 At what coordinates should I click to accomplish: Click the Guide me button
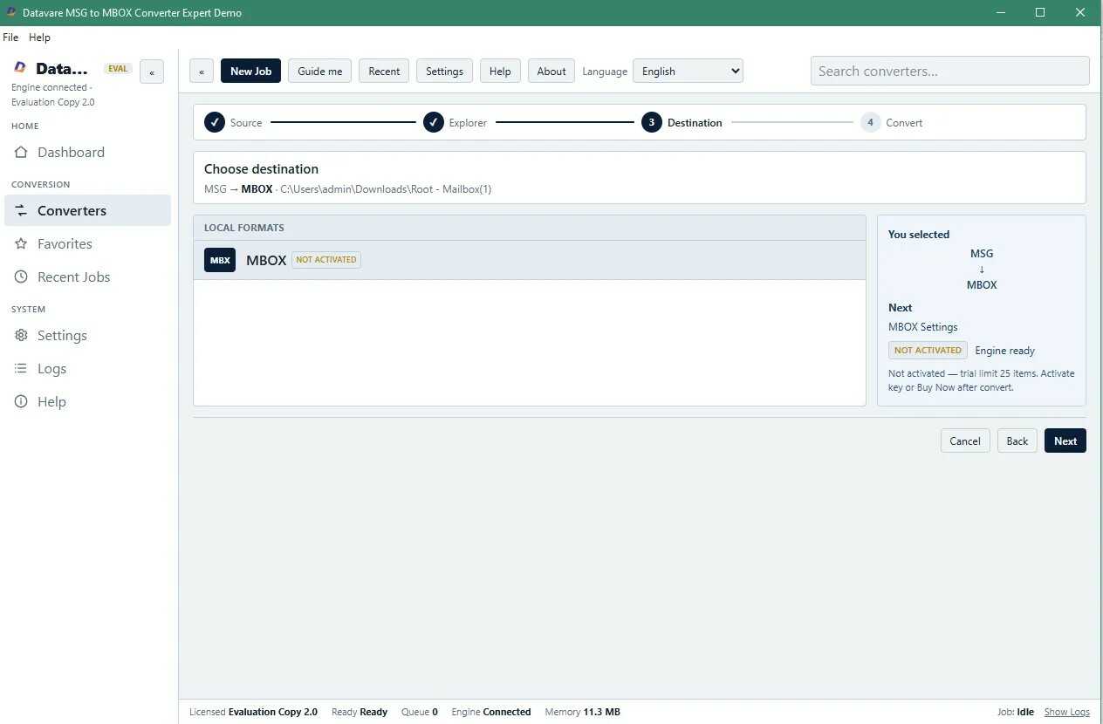pos(320,72)
